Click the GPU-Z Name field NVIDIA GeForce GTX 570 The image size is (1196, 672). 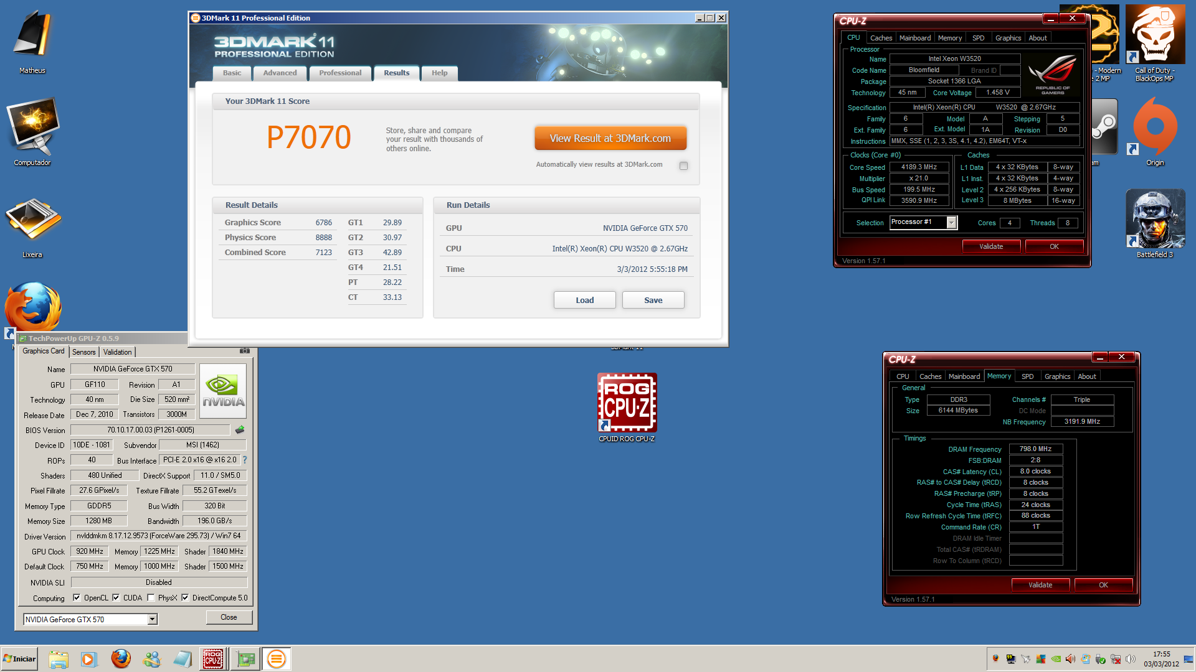tap(133, 369)
